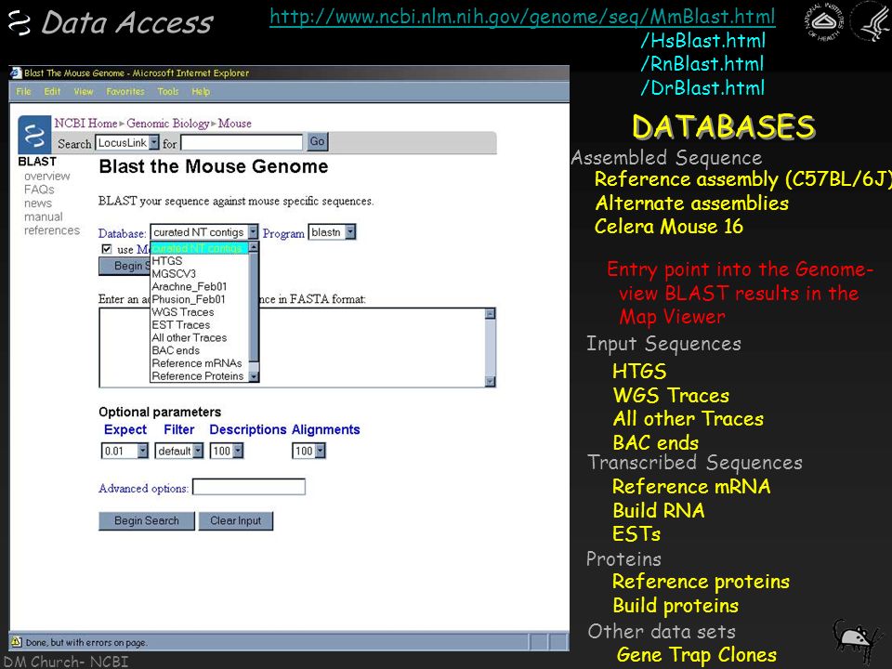Click the DNA helix icon beside Data Access
The width and height of the screenshot is (892, 669).
(20, 22)
